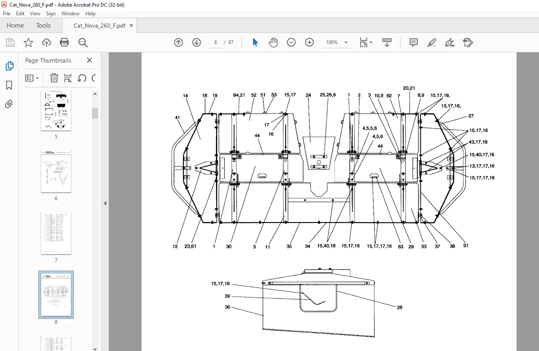Open the Sign menu
Screen dimensions: 539x351
[51, 14]
